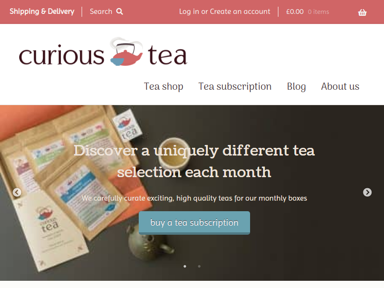Advance to next slide arrow
The width and height of the screenshot is (384, 288).
[x=367, y=192]
